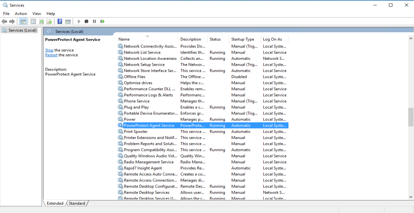Click the Stop the service link
The height and width of the screenshot is (213, 414).
tap(49, 50)
